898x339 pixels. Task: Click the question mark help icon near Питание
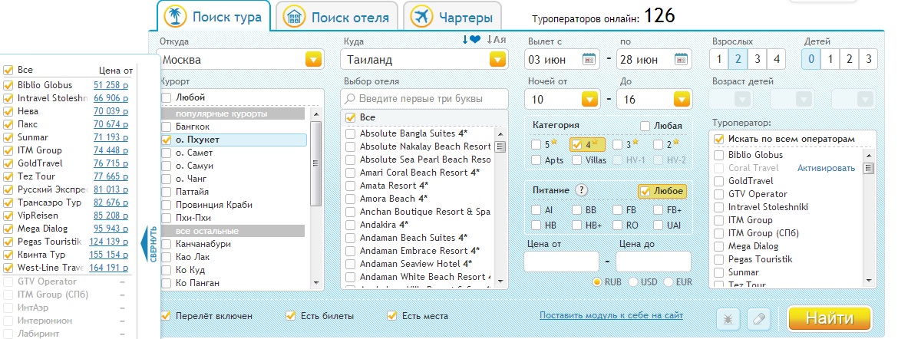(x=581, y=191)
